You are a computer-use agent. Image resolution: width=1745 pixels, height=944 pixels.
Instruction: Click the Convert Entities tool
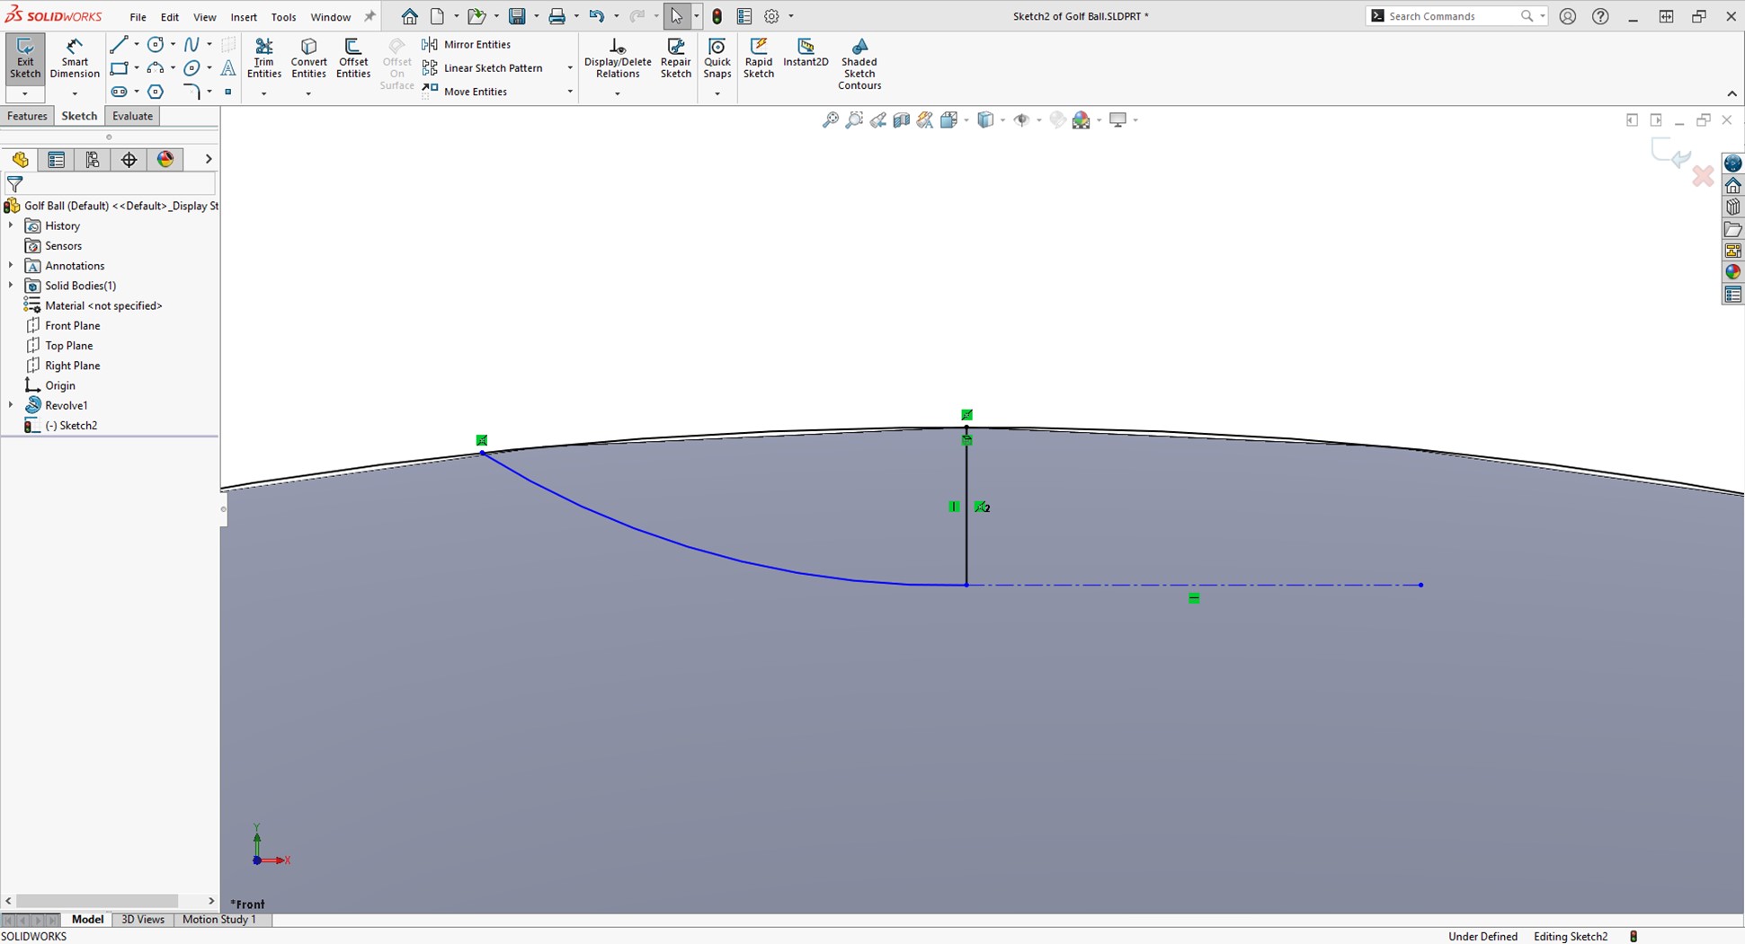[x=308, y=56]
